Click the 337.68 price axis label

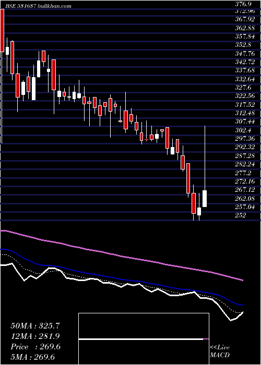[245, 70]
